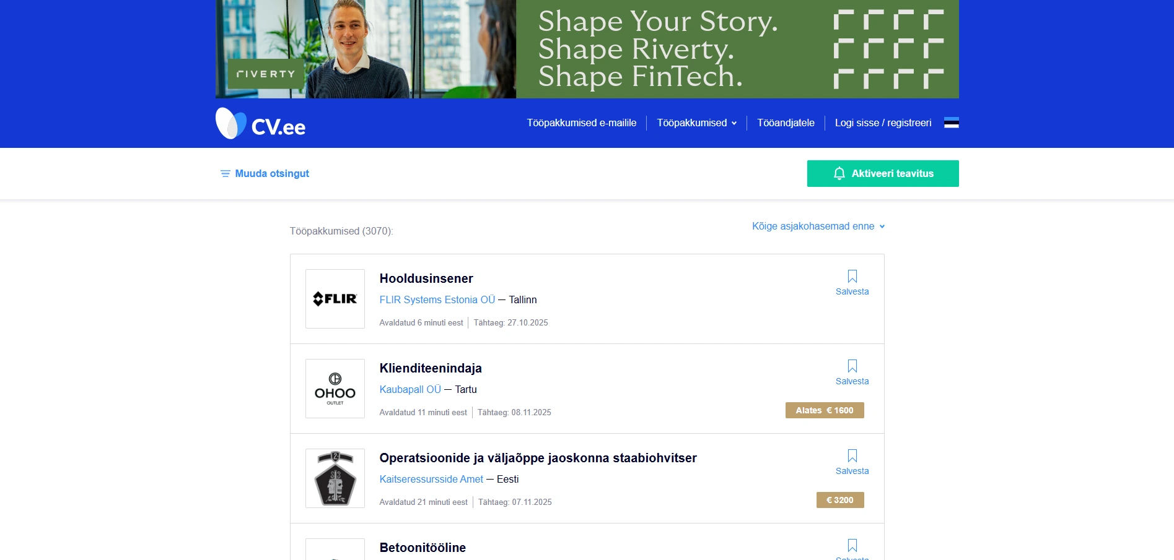Save the Hooldusinsener job with bookmark icon
This screenshot has height=560, width=1174.
pos(852,283)
